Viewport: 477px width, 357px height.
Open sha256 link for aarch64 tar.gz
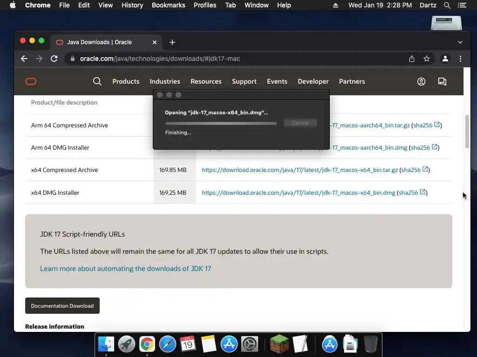coord(426,125)
